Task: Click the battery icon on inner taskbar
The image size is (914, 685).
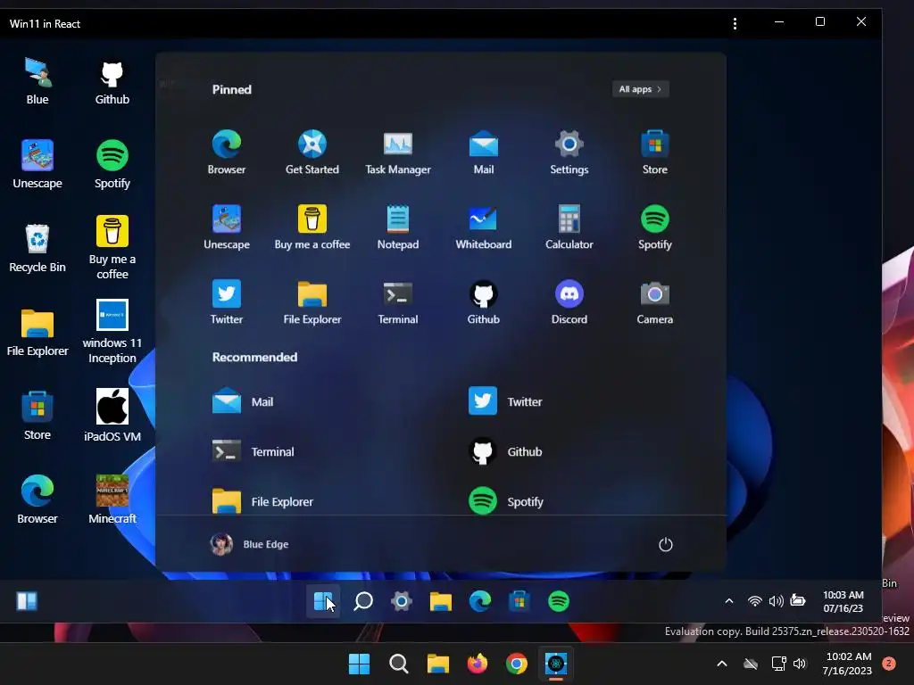Action: 797,600
